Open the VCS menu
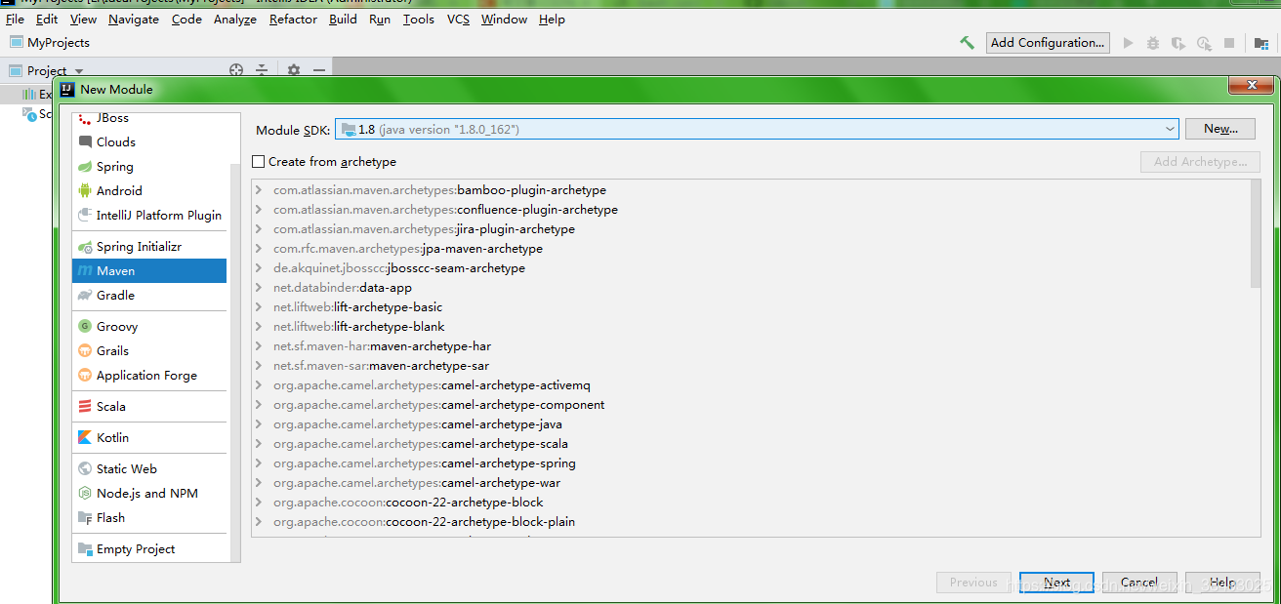Screen dimensions: 1281x604 (x=458, y=20)
